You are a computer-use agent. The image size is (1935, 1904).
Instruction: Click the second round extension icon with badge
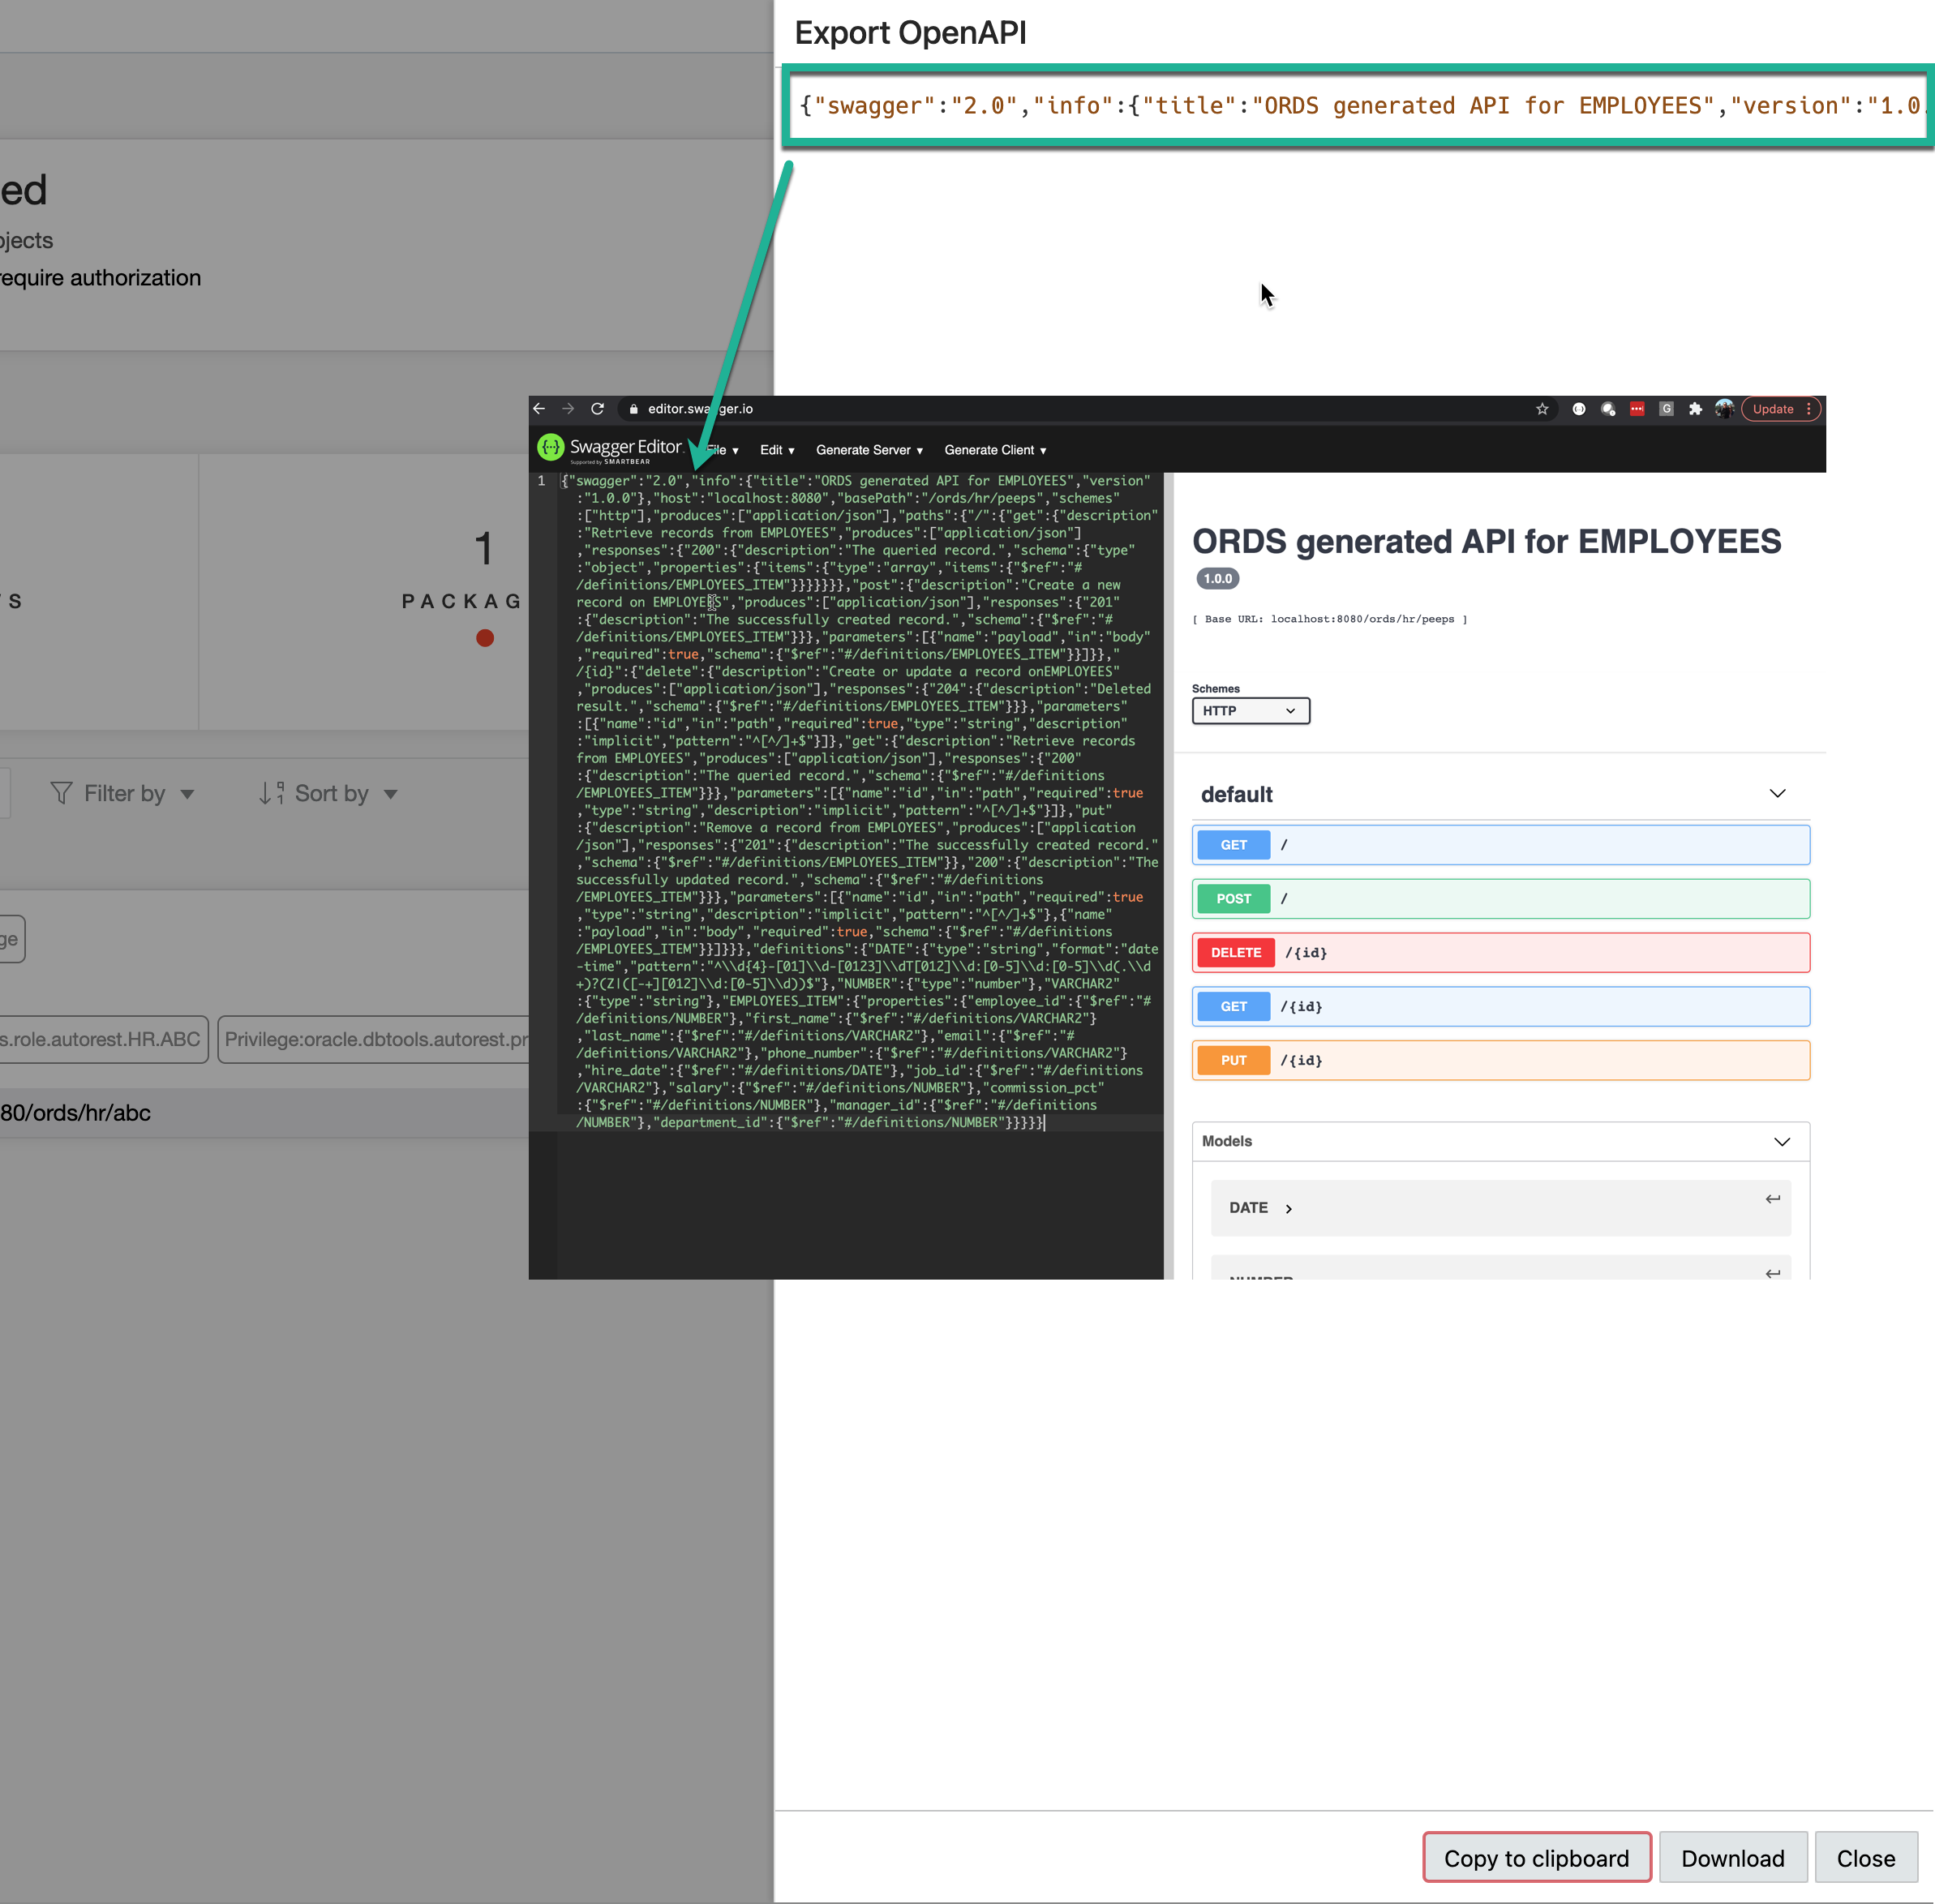coord(1608,409)
